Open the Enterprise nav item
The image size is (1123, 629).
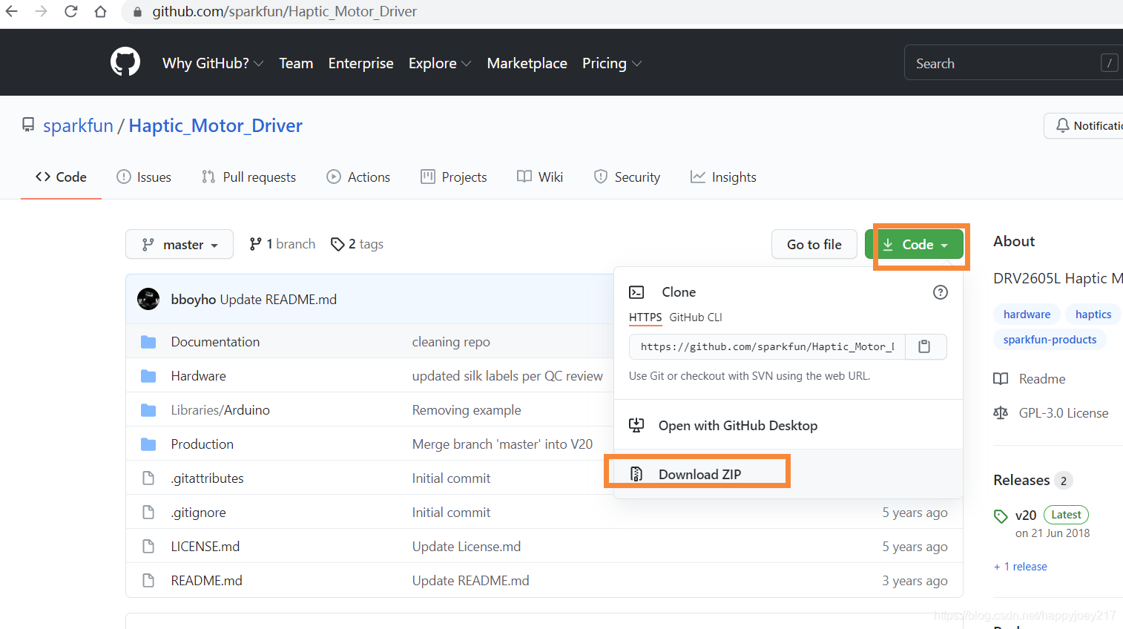click(361, 63)
